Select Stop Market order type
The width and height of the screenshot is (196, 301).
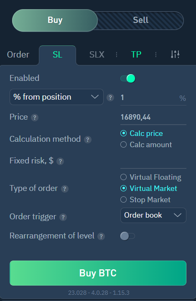pyautogui.click(x=145, y=200)
